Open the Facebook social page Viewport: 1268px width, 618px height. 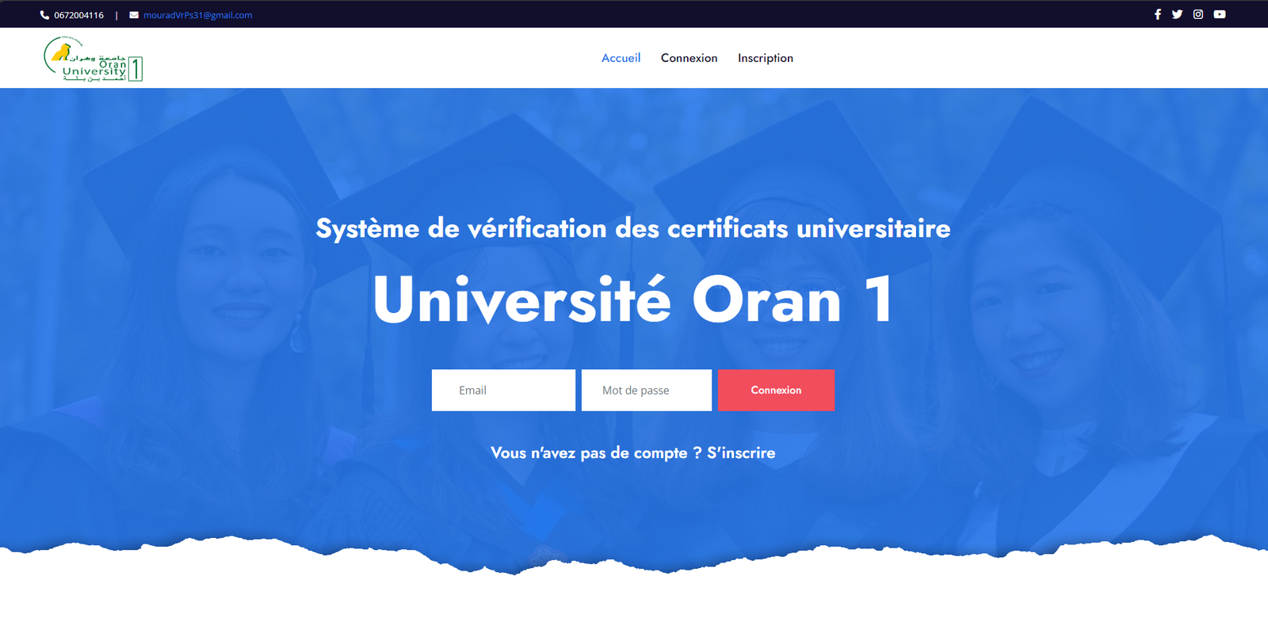(x=1157, y=14)
